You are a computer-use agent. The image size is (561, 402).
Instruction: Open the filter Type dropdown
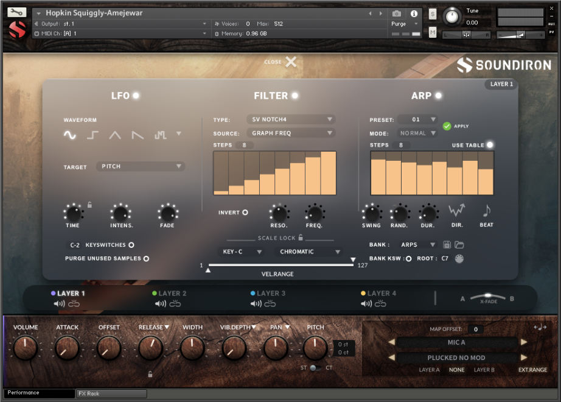pyautogui.click(x=291, y=119)
